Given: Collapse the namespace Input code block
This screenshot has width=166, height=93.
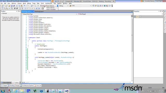Looking at the screenshot, I should coord(28,37).
